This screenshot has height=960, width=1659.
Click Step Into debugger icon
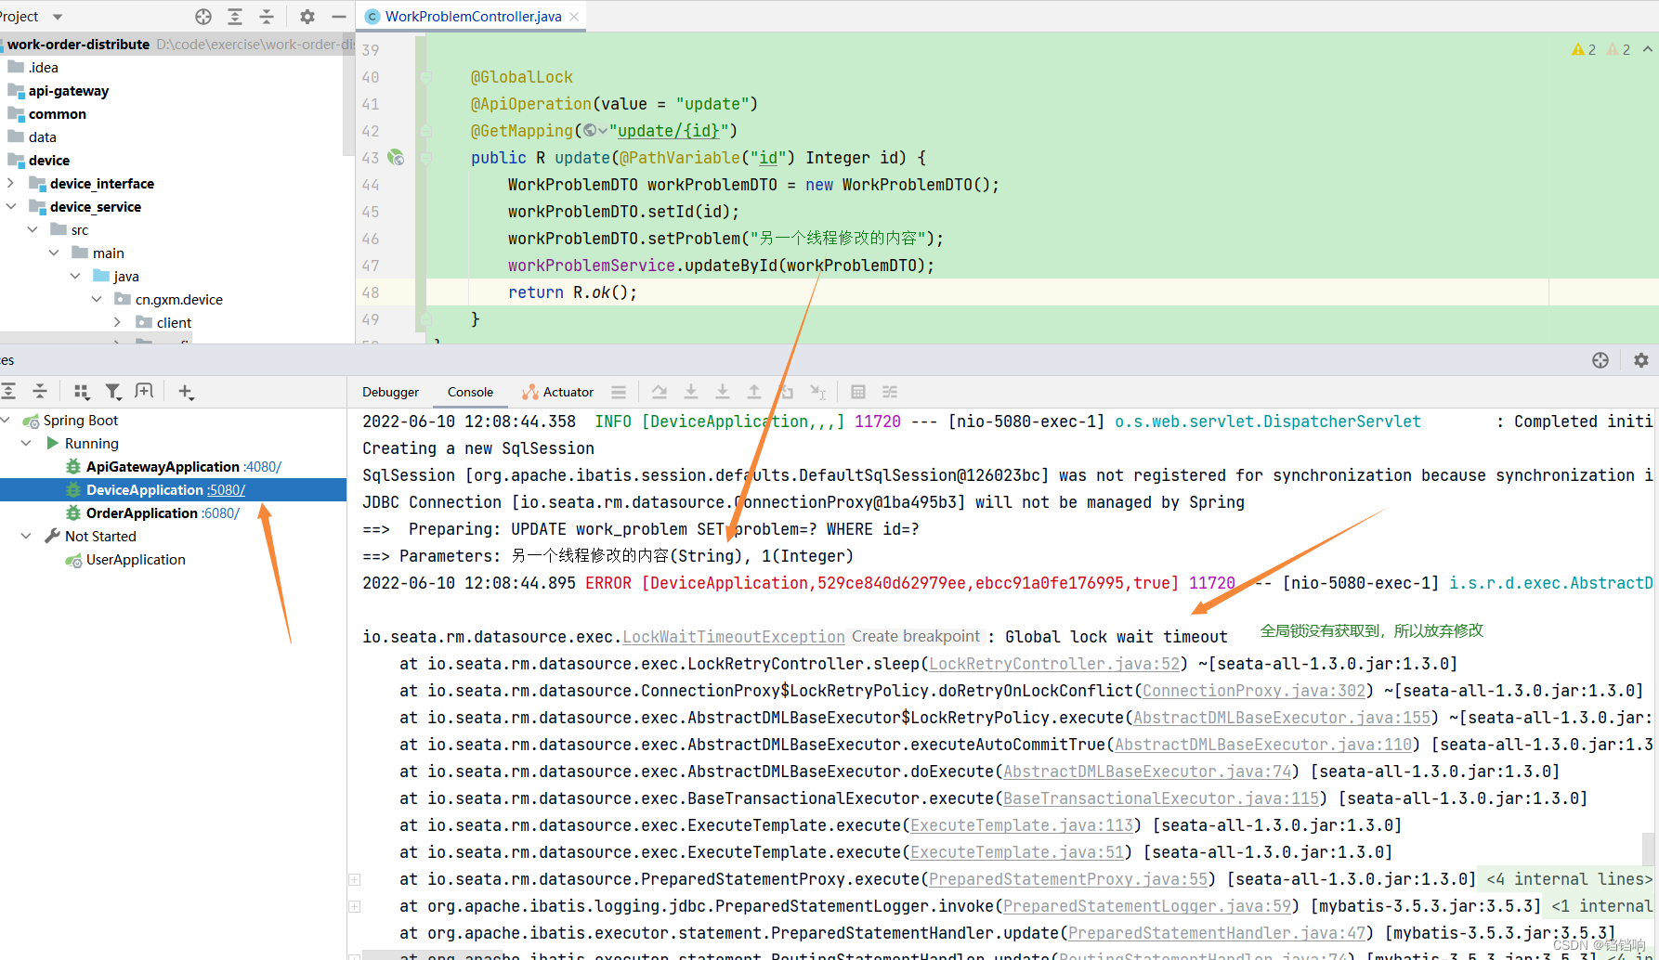click(x=691, y=392)
